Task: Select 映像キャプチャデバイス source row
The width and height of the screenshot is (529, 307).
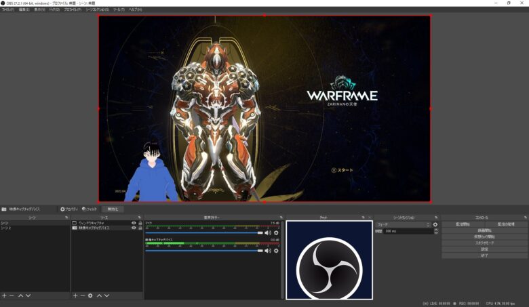Action: click(x=106, y=228)
